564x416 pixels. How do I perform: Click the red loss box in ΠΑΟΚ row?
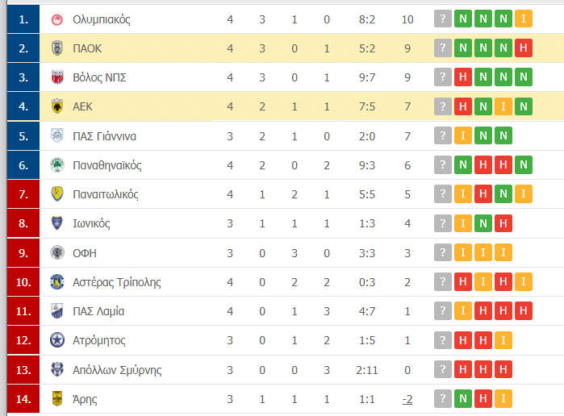[524, 48]
